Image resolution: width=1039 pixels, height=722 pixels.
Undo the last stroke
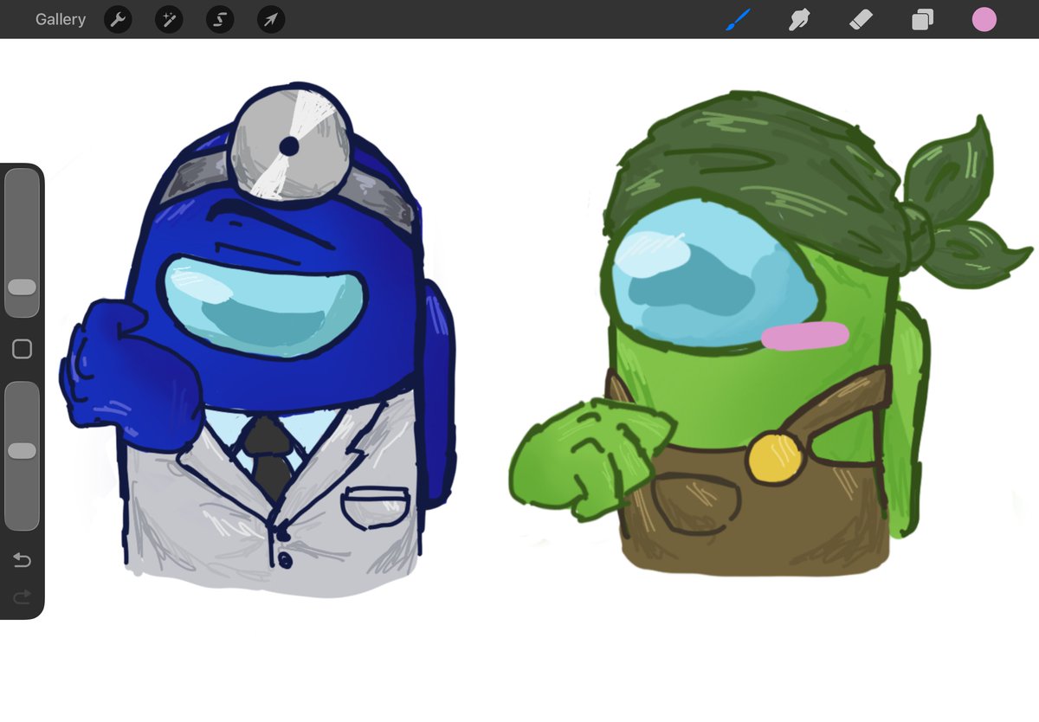click(22, 561)
